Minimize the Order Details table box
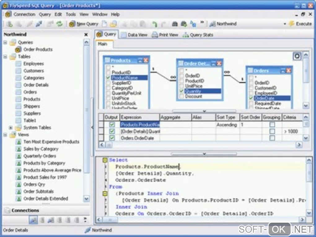316x237 pixels. [x=214, y=64]
